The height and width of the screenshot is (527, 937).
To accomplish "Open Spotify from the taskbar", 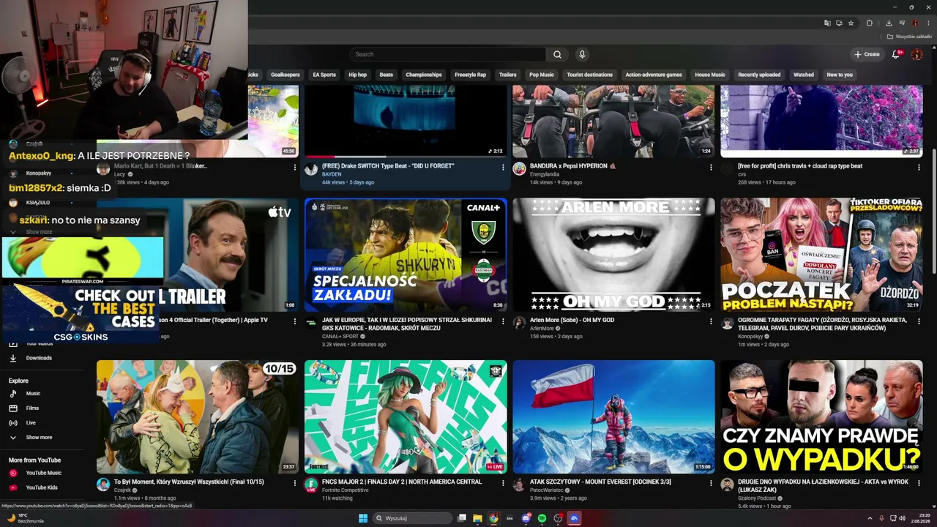I will (542, 518).
